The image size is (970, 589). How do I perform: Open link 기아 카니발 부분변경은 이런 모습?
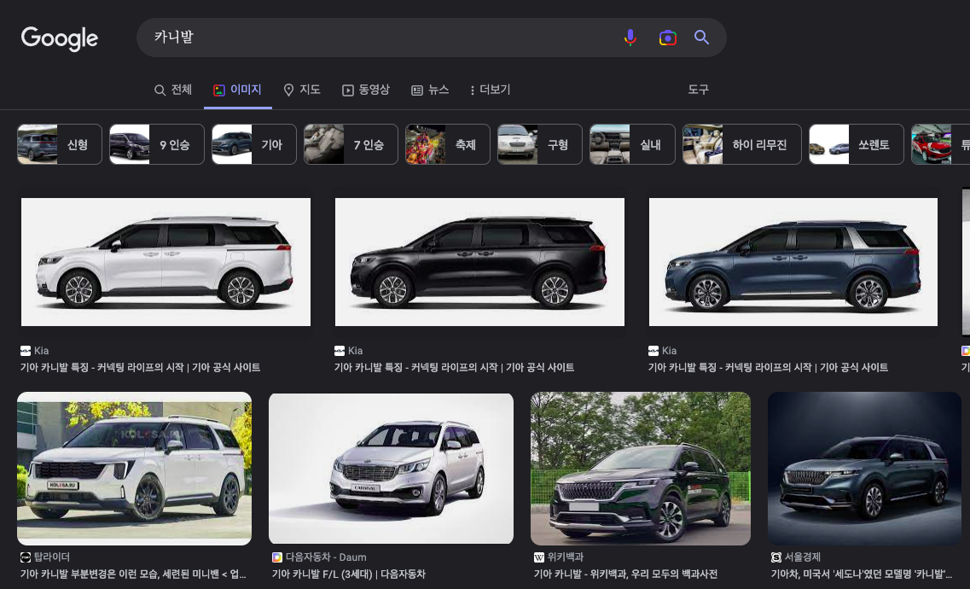point(133,574)
